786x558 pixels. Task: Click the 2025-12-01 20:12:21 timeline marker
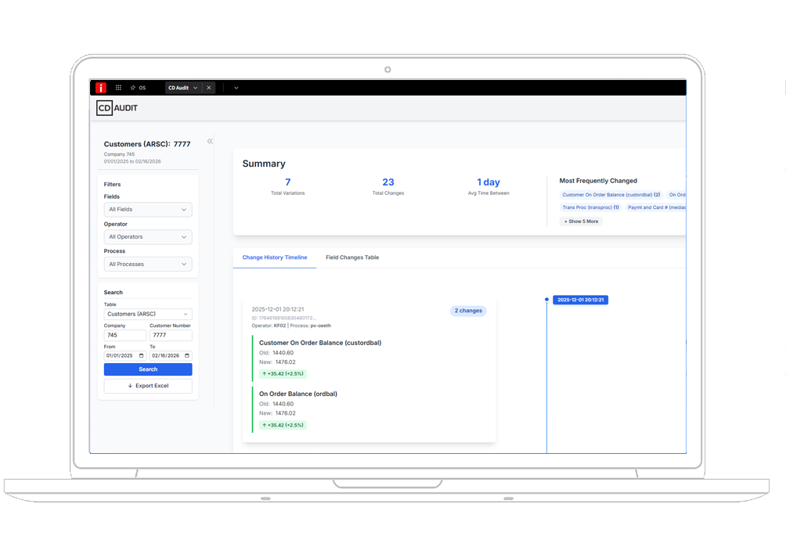coord(580,300)
